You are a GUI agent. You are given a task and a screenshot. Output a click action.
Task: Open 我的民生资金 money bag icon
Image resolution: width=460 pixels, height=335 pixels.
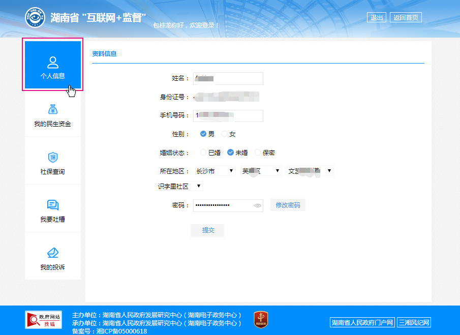[53, 109]
